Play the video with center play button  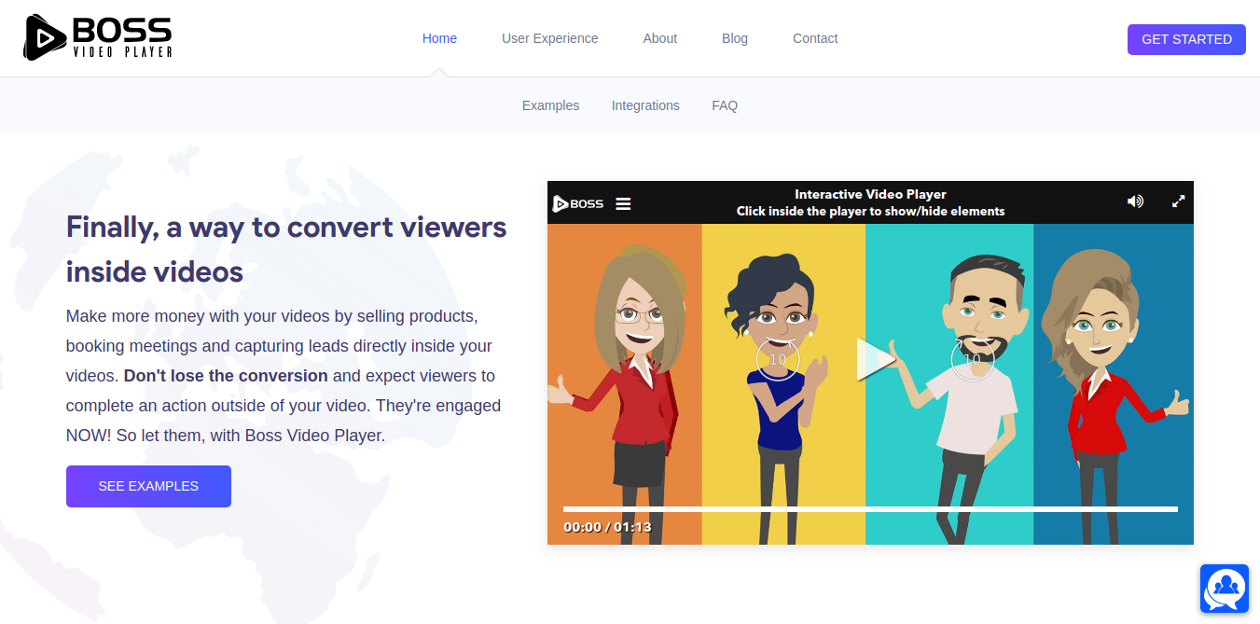pos(874,360)
